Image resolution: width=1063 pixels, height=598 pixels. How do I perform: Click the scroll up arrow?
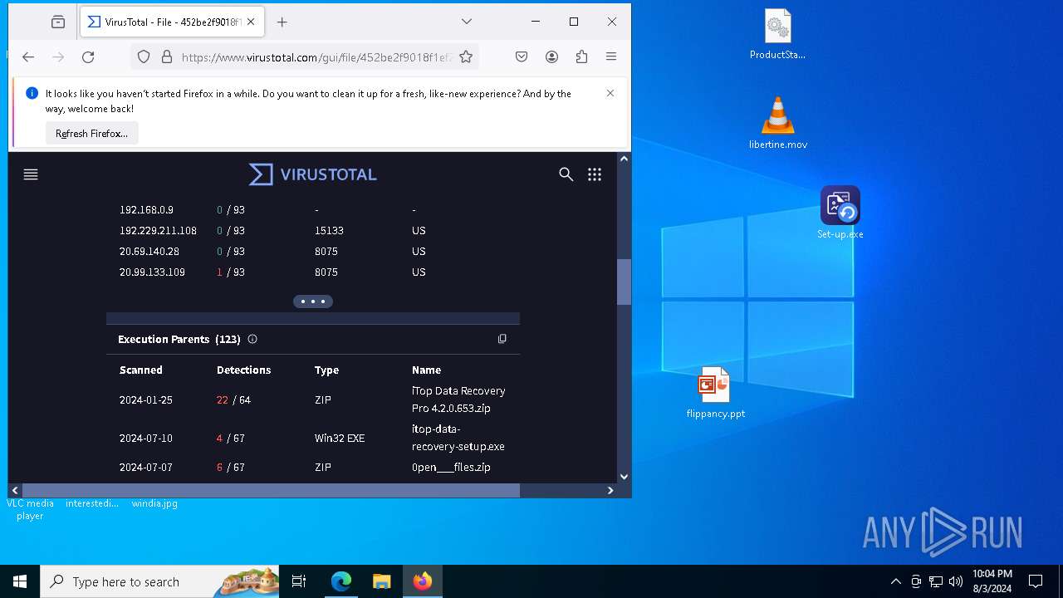tap(625, 159)
